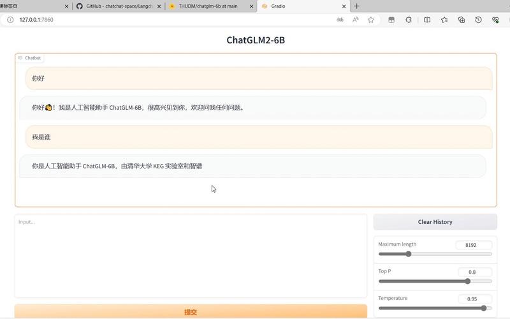Close the GitHub chatchat-space tab

tap(159, 6)
